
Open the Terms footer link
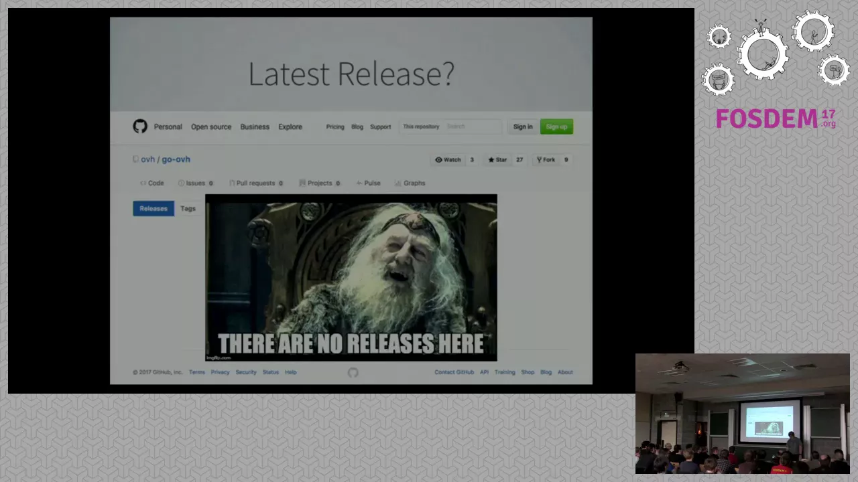tap(196, 372)
